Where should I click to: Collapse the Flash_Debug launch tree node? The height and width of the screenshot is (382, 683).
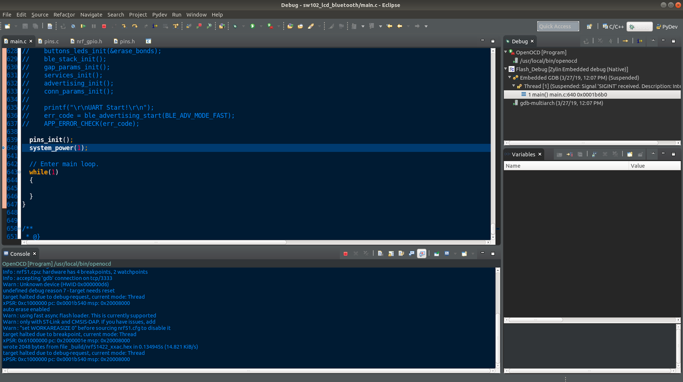click(x=506, y=69)
